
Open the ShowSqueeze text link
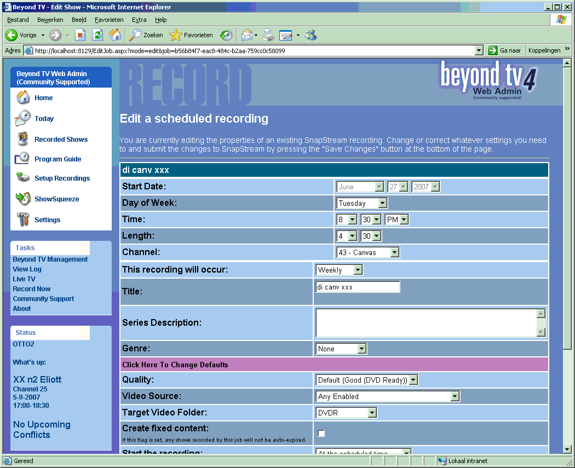pos(57,199)
